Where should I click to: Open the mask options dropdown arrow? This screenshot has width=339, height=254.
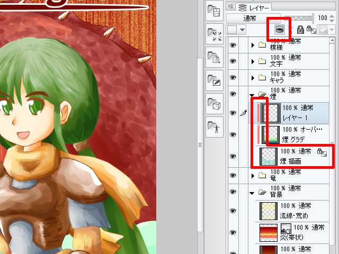click(332, 30)
